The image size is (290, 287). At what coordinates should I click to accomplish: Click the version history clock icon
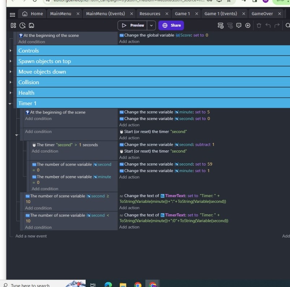coord(22,26)
